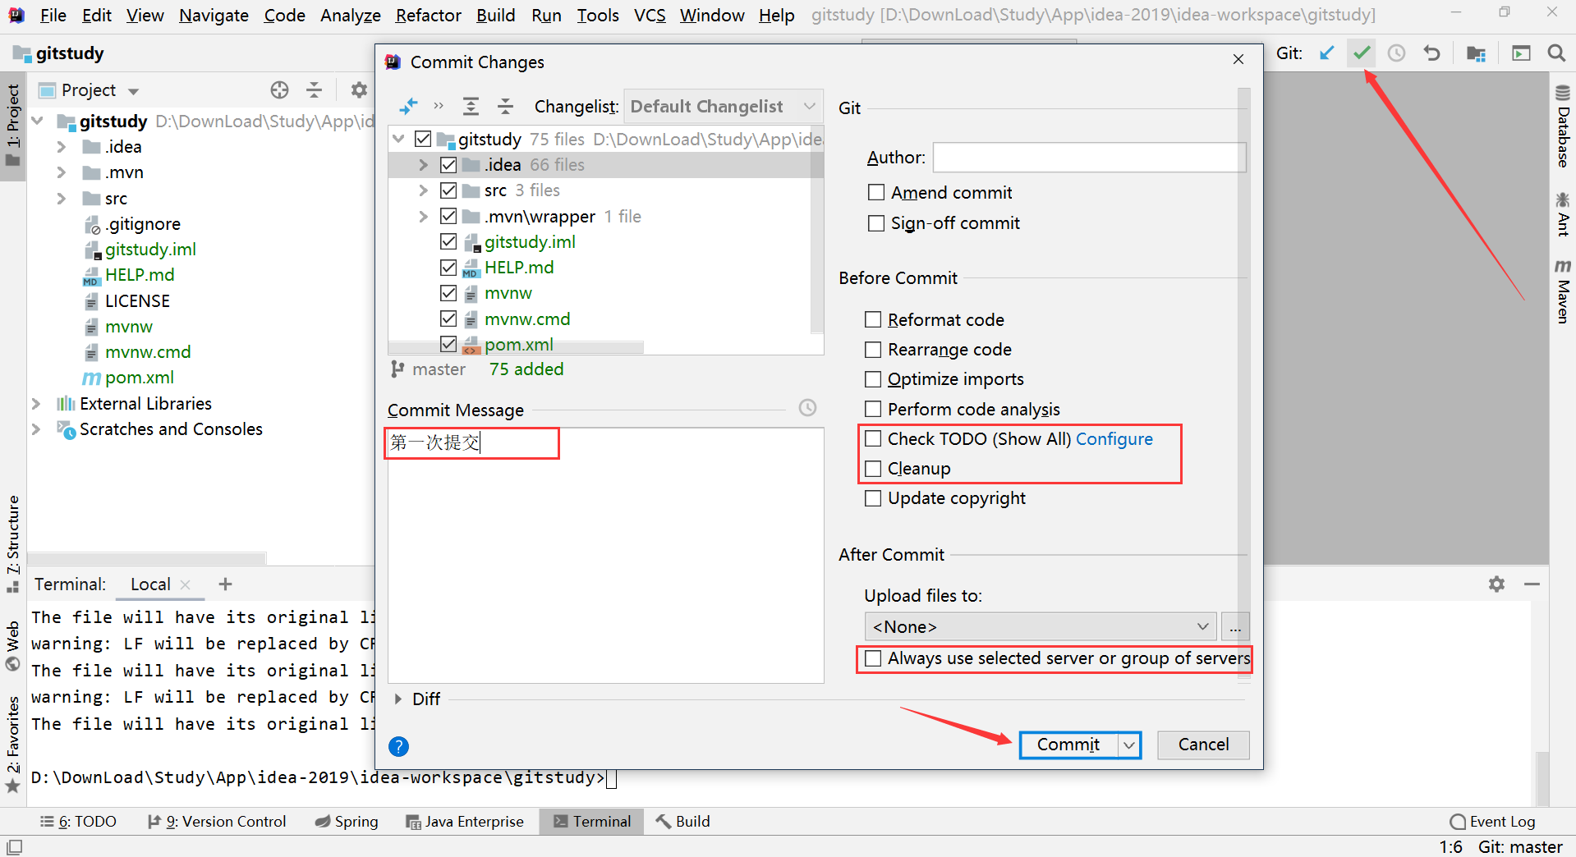Click the blue help question mark icon
Screen dimensions: 1576x857
398,746
